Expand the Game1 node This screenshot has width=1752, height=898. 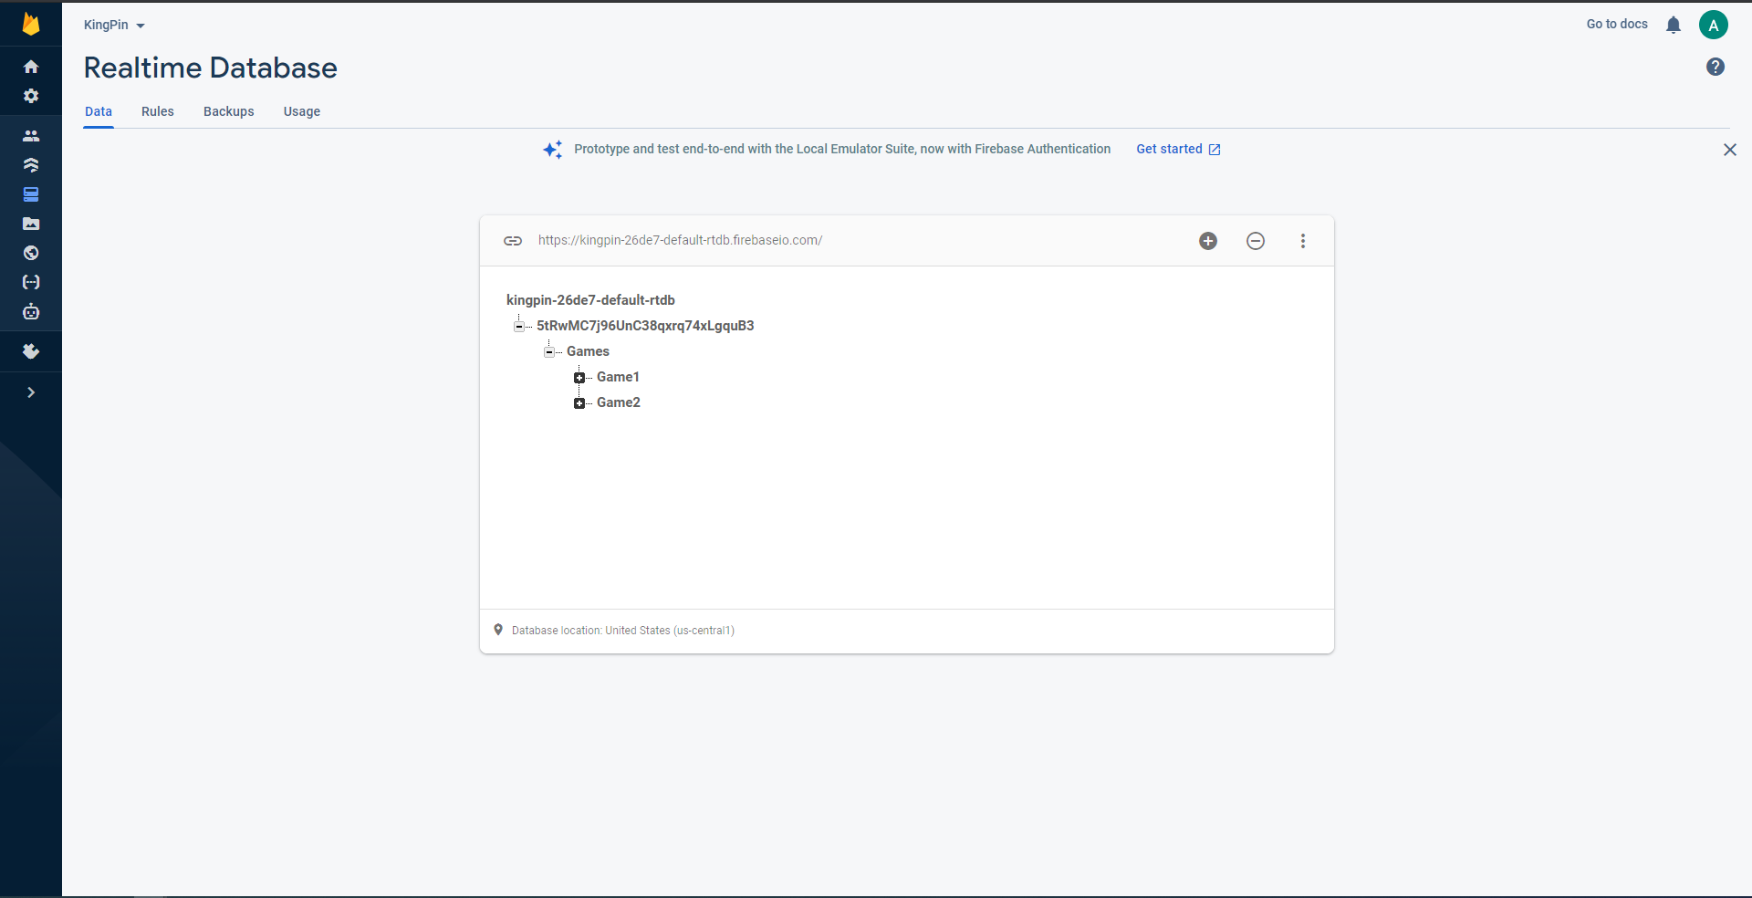pyautogui.click(x=579, y=378)
